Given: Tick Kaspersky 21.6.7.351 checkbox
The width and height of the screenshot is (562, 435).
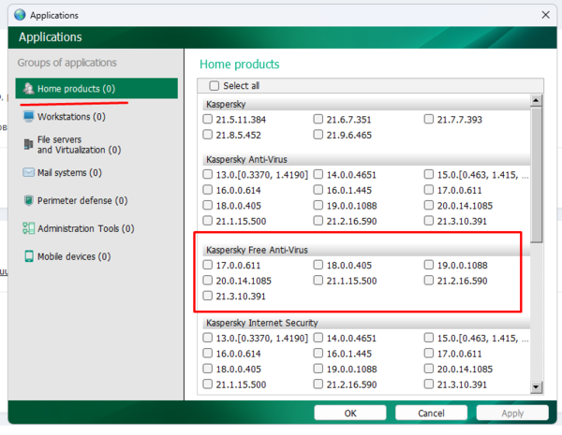Looking at the screenshot, I should click(318, 119).
